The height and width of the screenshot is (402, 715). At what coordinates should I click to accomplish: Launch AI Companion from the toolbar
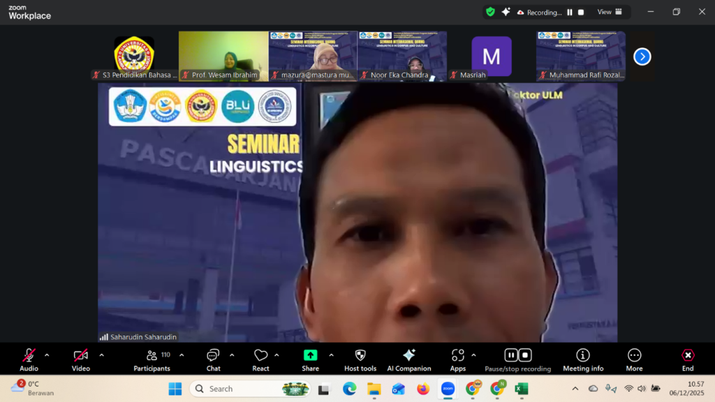pos(409,359)
